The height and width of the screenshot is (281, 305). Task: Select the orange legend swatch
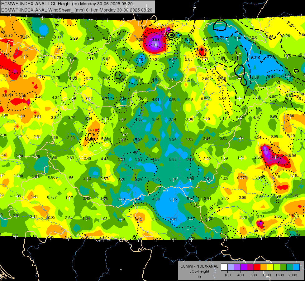coord(264,267)
